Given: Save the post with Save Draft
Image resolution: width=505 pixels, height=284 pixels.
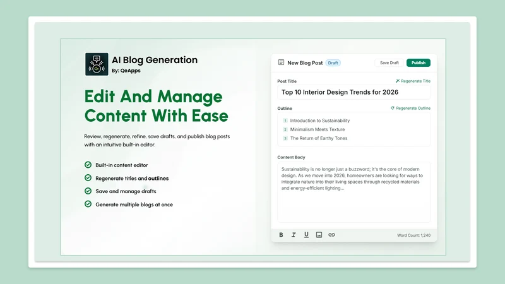Looking at the screenshot, I should tap(389, 62).
